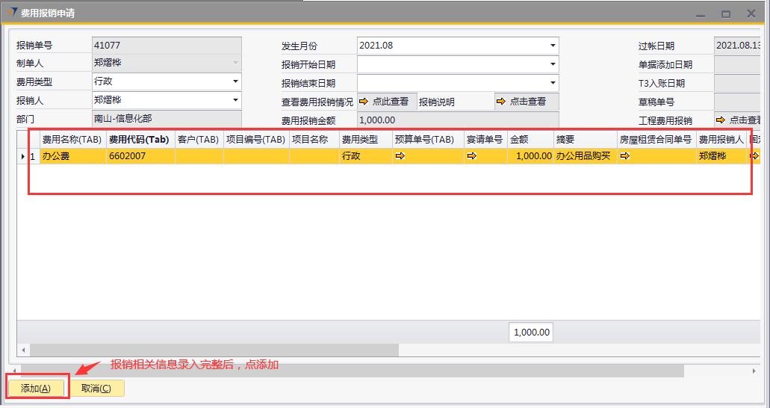Viewport: 770px width, 408px height.
Task: Click arrow icon beside 报销说明 点击查看
Action: pos(501,102)
